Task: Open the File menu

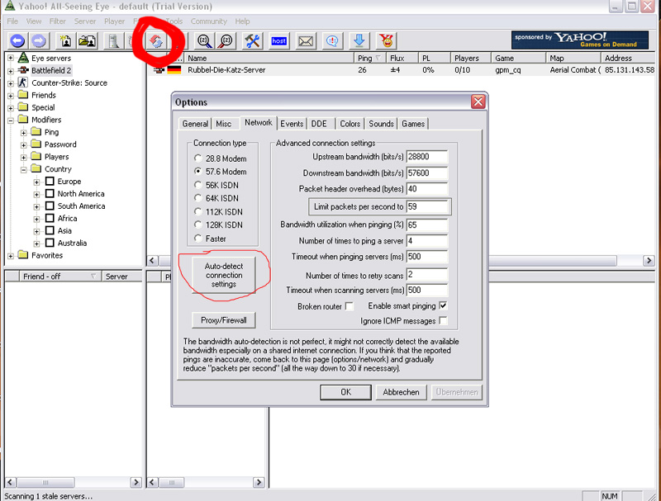Action: click(12, 21)
